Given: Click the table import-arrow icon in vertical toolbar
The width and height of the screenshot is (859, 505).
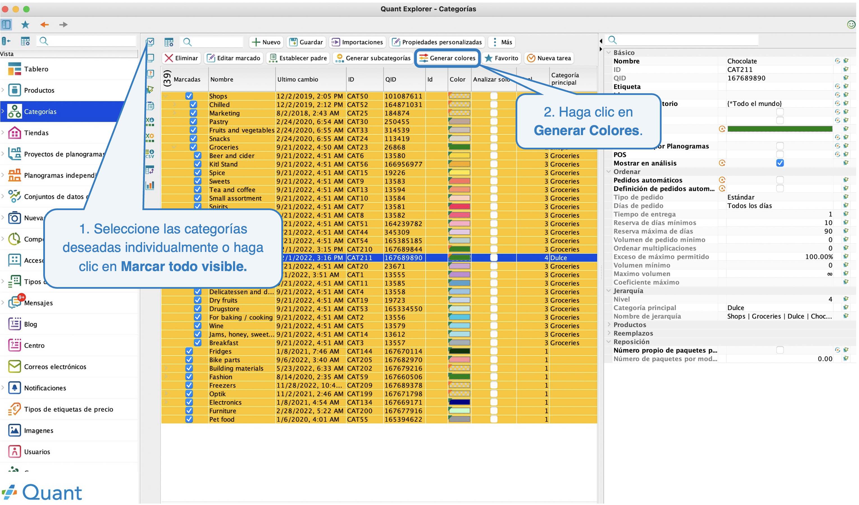Looking at the screenshot, I should click(x=150, y=170).
